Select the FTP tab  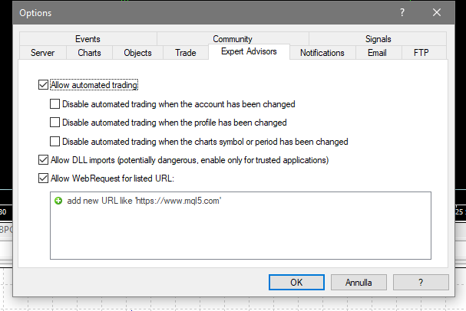coord(422,53)
